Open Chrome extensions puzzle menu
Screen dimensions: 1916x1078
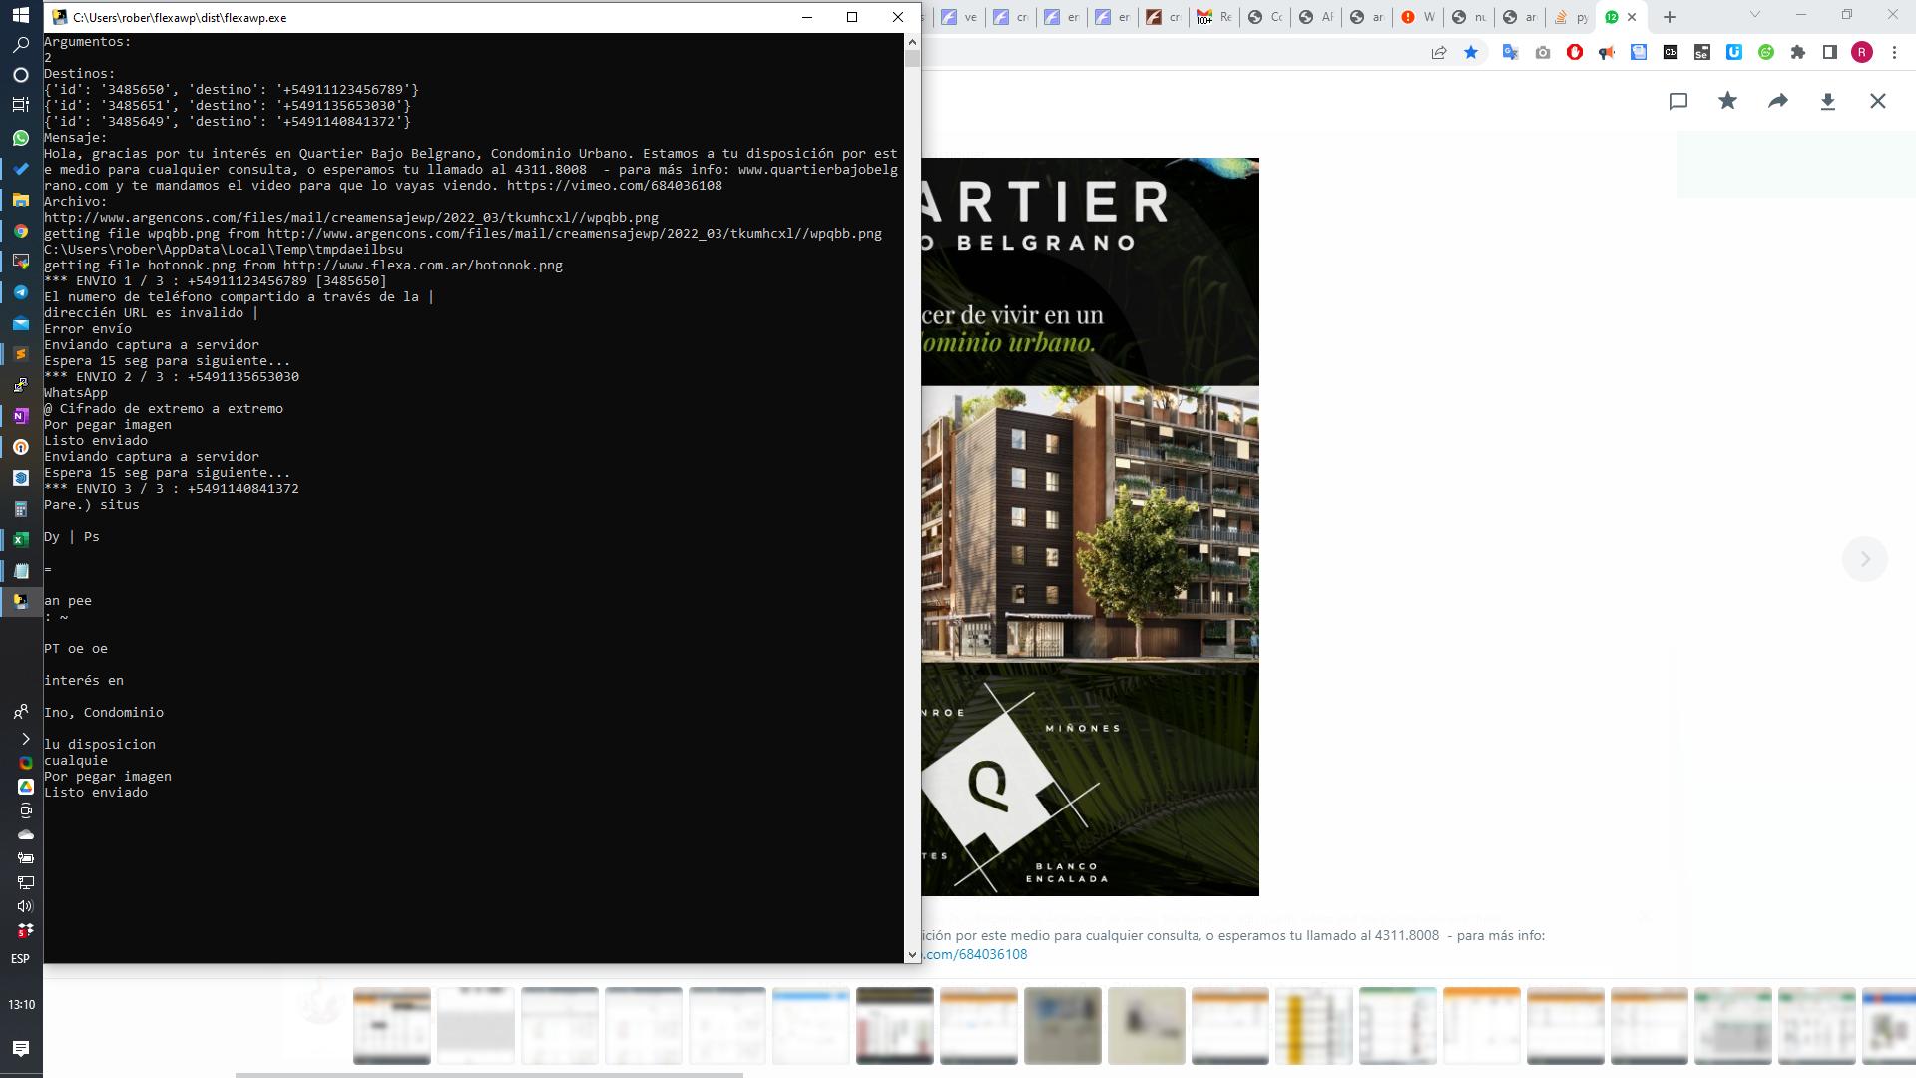point(1798,53)
